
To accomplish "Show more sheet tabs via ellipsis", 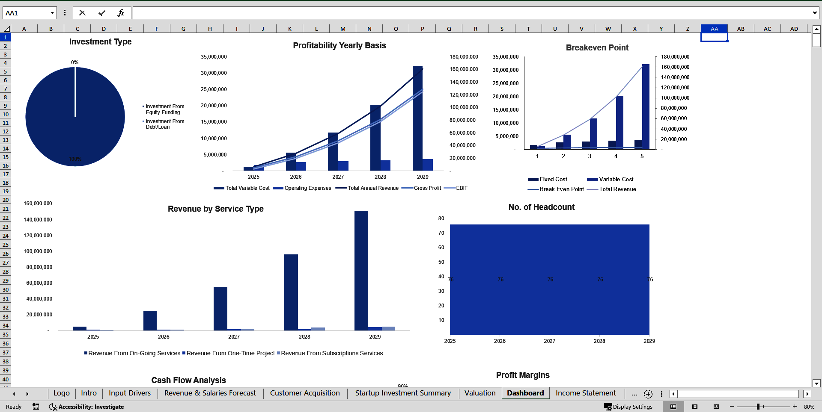I will click(x=634, y=394).
